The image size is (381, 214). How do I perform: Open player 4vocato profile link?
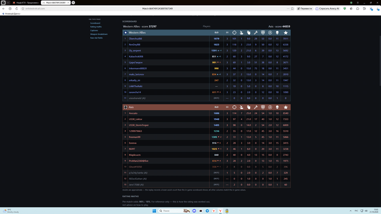pos(133,113)
